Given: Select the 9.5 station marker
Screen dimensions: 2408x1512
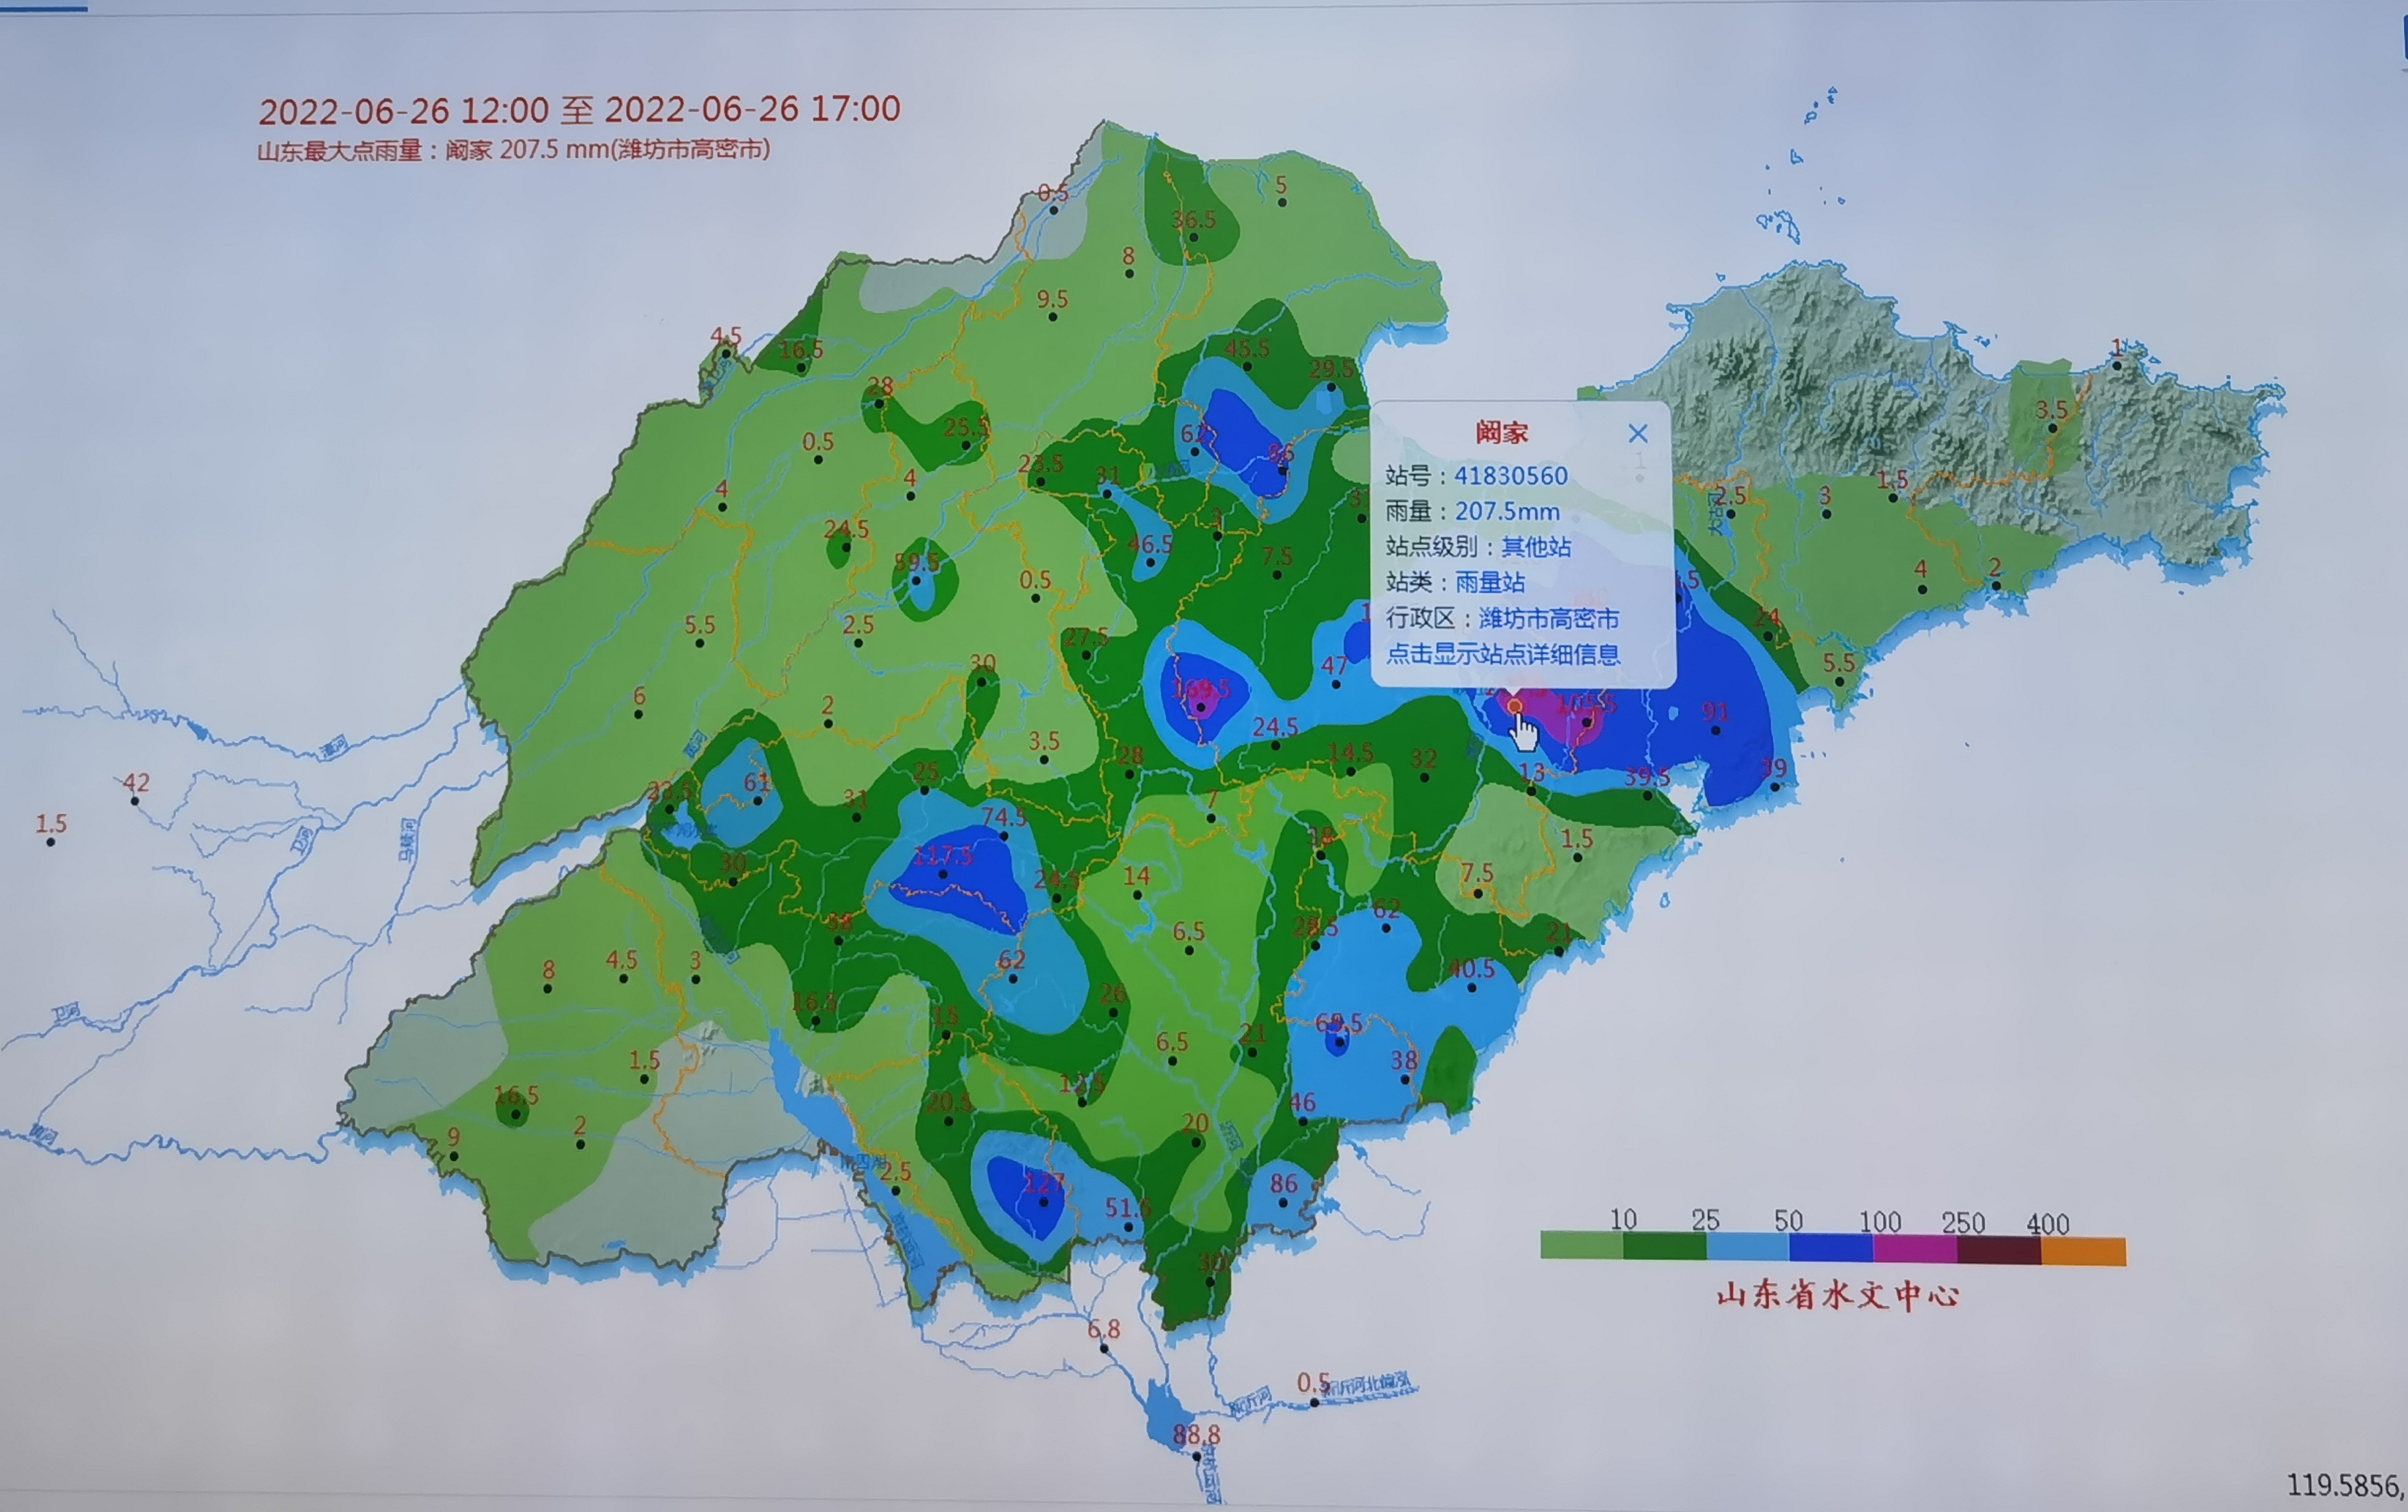Looking at the screenshot, I should click(1052, 316).
